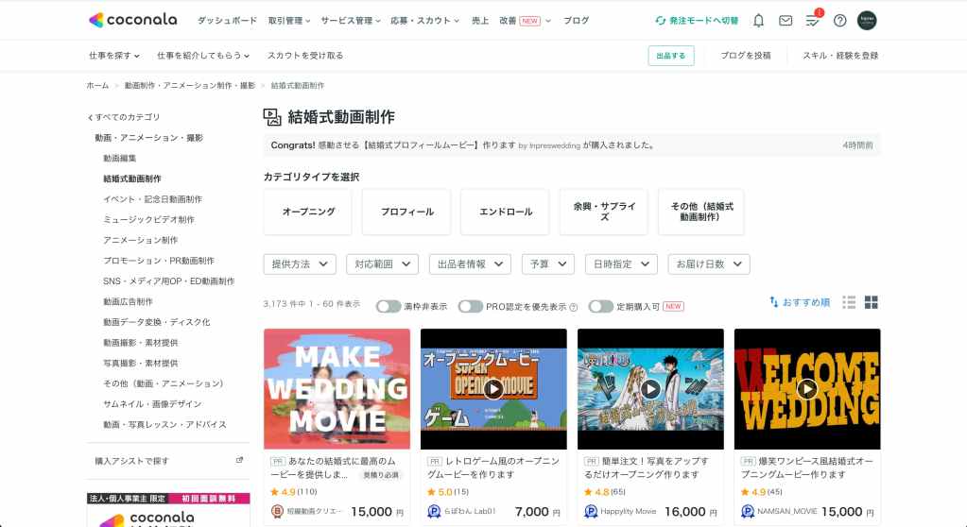Expand the 提供方法 filter dropdown

[x=300, y=264]
